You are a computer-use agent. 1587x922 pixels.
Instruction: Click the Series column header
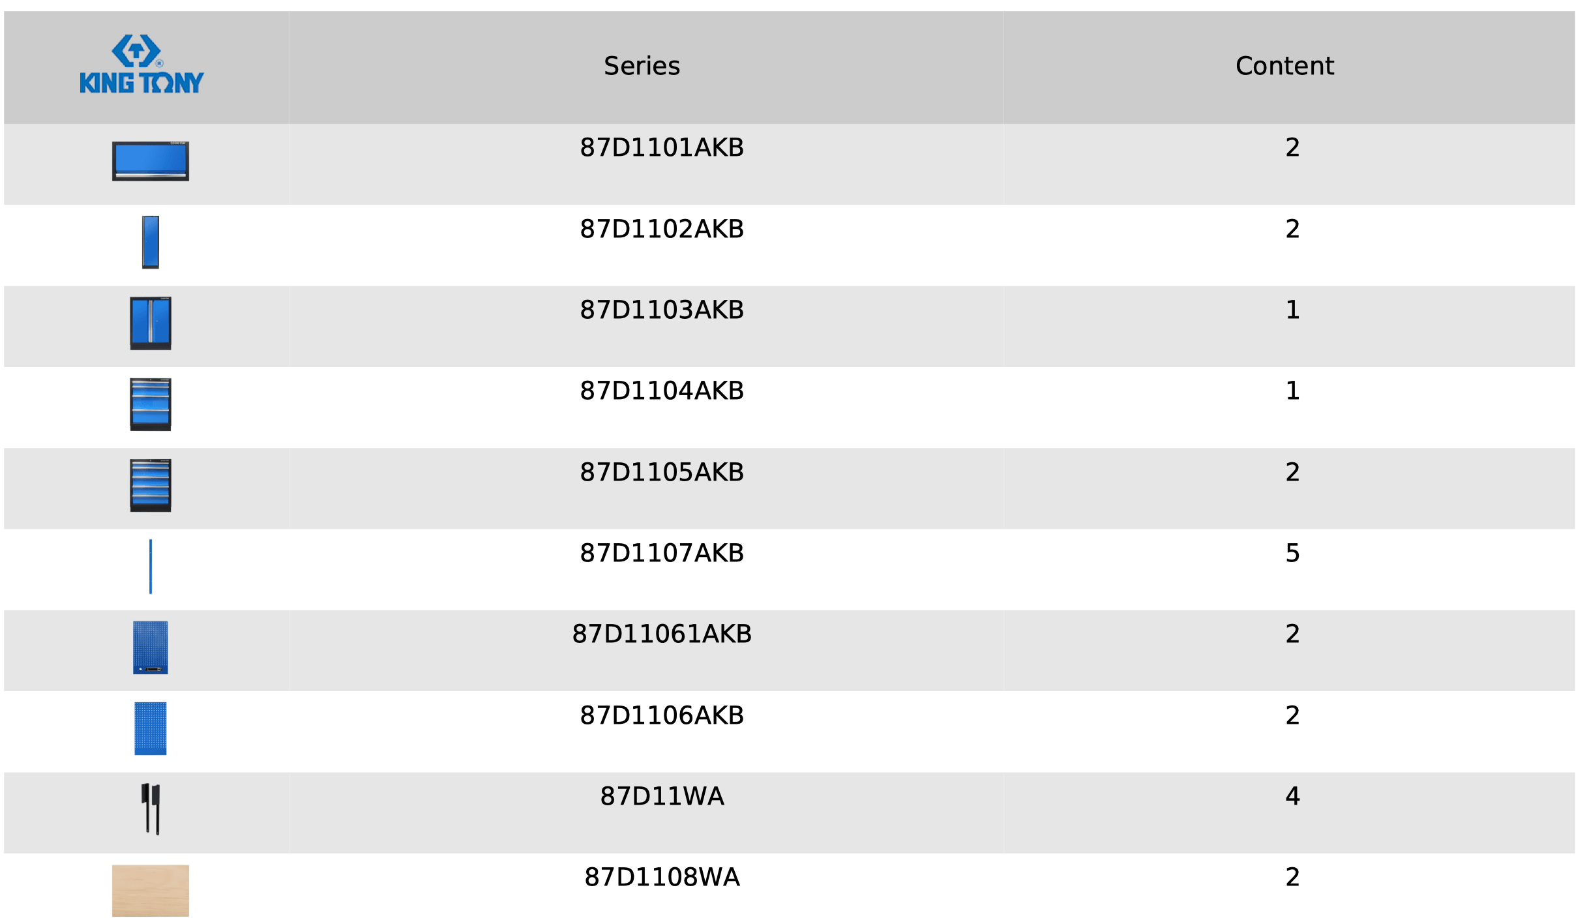click(642, 66)
